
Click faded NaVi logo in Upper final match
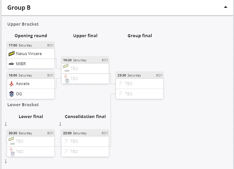pyautogui.click(x=66, y=66)
